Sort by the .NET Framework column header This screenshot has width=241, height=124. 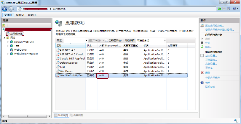[x=110, y=46]
